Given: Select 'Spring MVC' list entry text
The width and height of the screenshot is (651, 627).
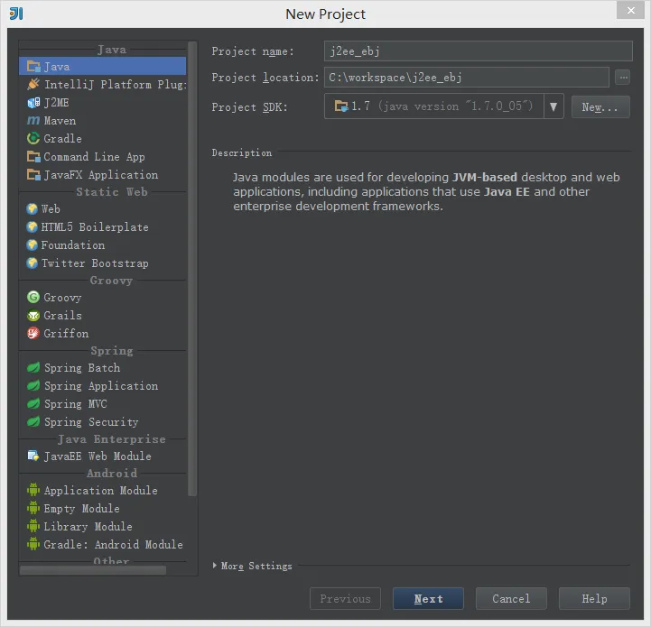Looking at the screenshot, I should (x=76, y=404).
